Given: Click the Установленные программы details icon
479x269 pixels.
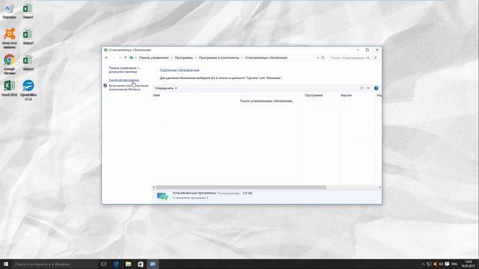Looking at the screenshot, I should point(162,196).
